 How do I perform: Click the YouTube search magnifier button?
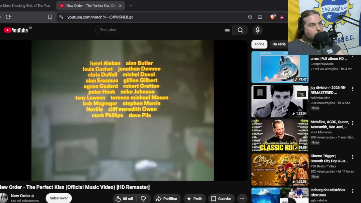pos(240,30)
